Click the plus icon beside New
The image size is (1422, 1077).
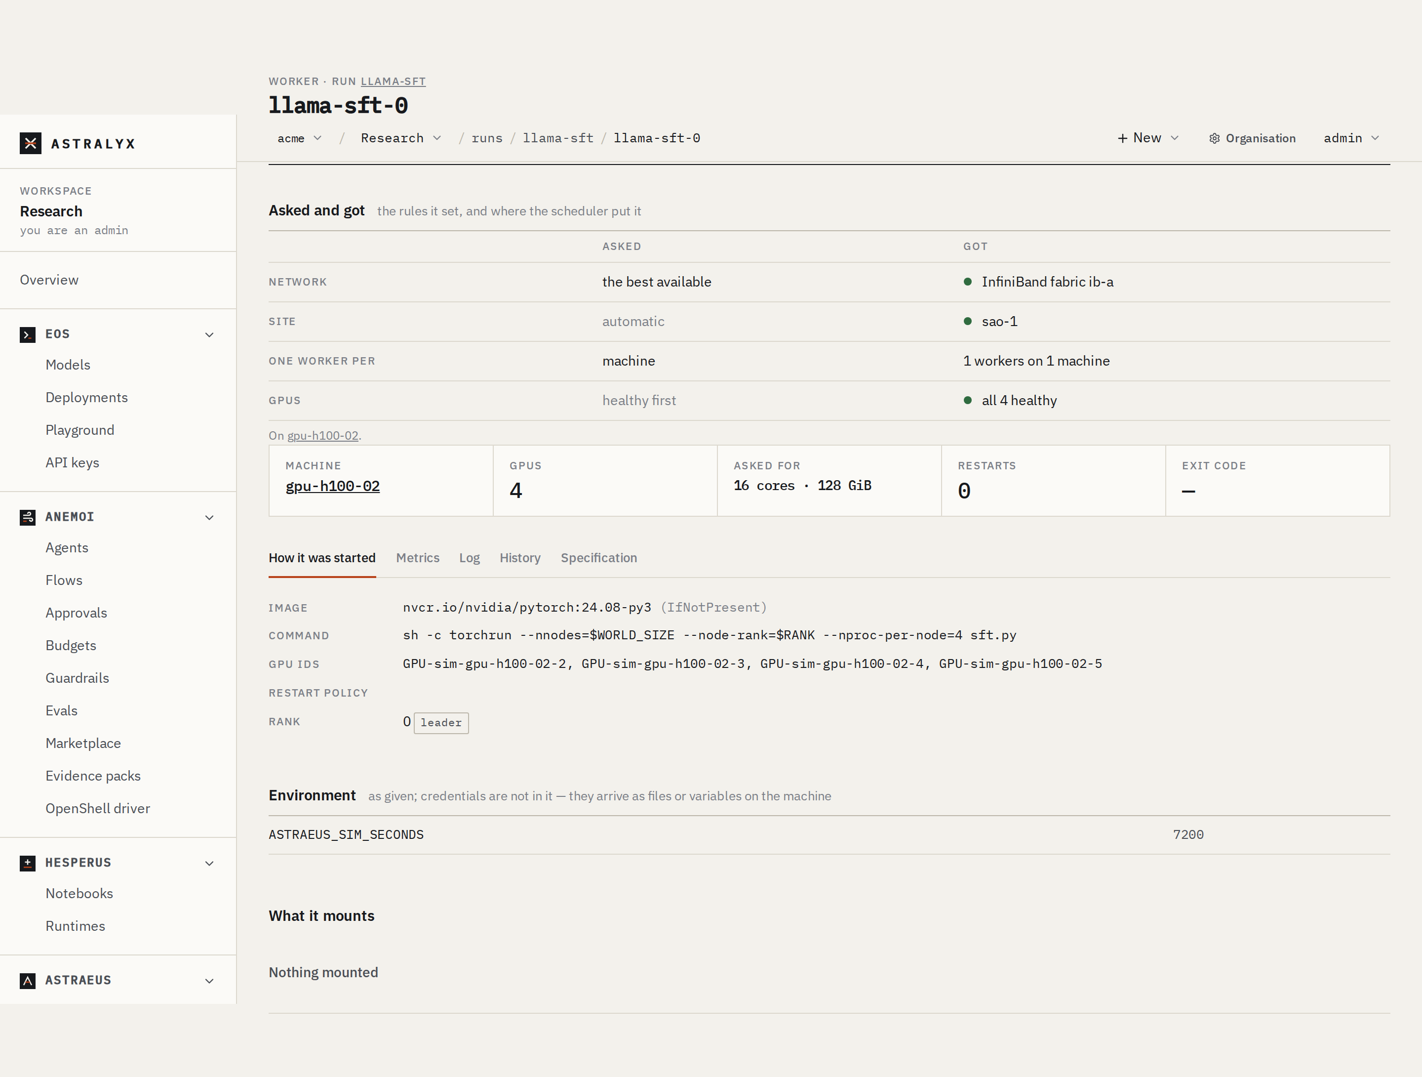(x=1122, y=138)
